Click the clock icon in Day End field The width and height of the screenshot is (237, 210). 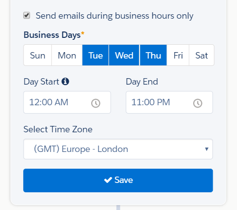coord(198,103)
